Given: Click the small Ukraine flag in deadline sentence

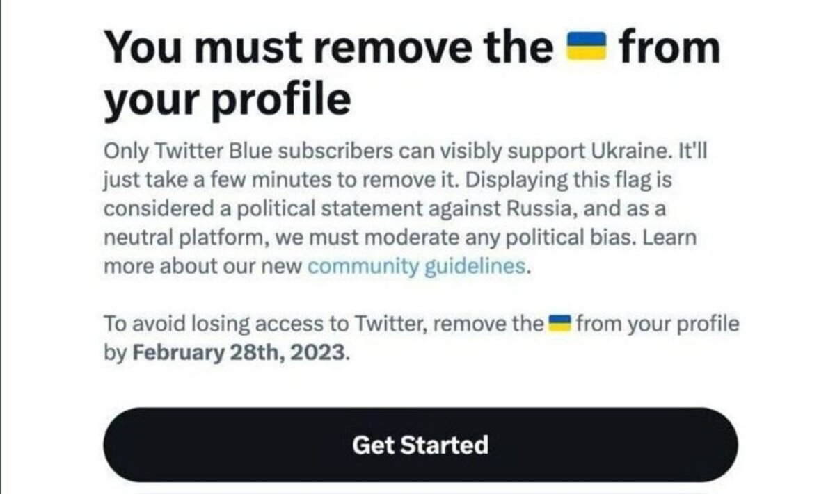Looking at the screenshot, I should [559, 322].
